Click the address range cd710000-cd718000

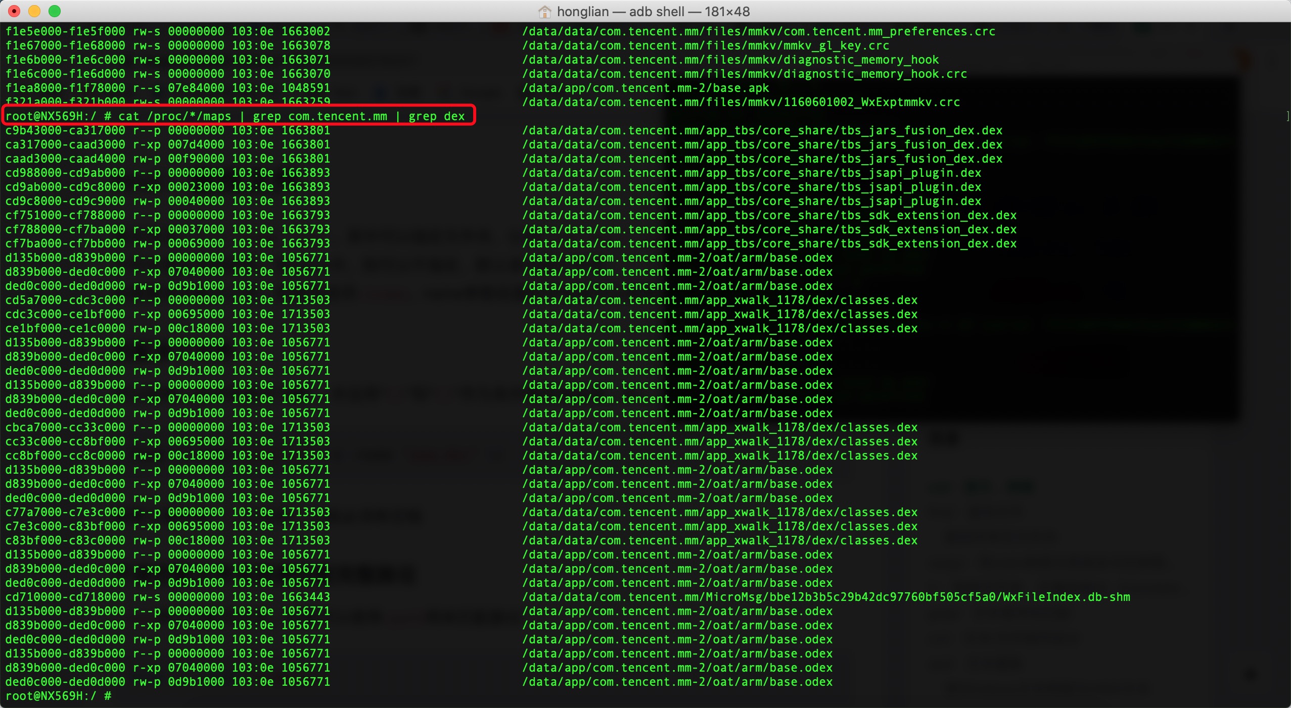(x=65, y=597)
